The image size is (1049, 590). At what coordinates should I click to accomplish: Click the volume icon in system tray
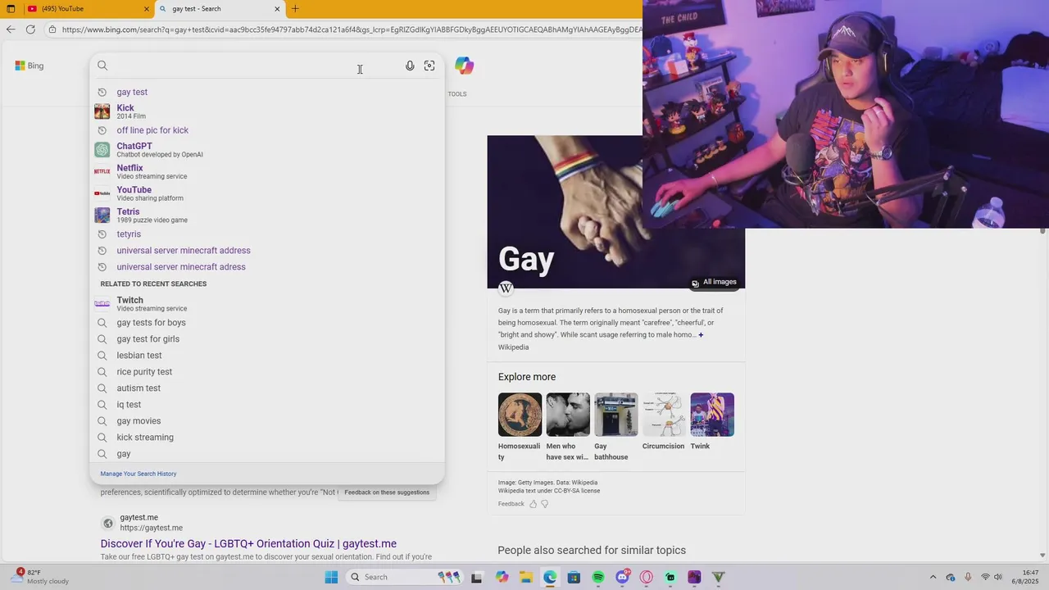(x=998, y=577)
